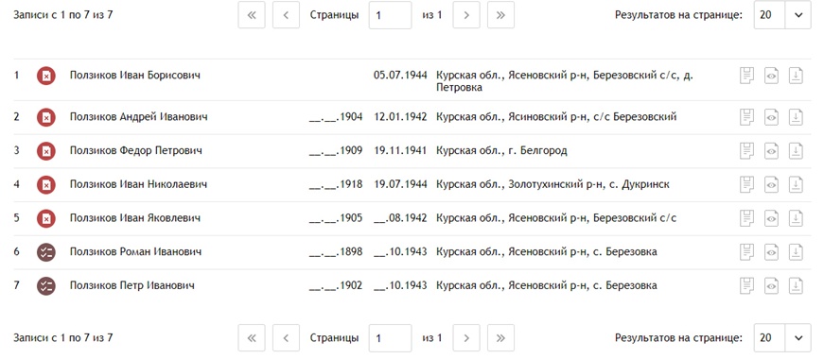Click brown checklist icon for Ползиков Роман Иванович

coord(46,252)
